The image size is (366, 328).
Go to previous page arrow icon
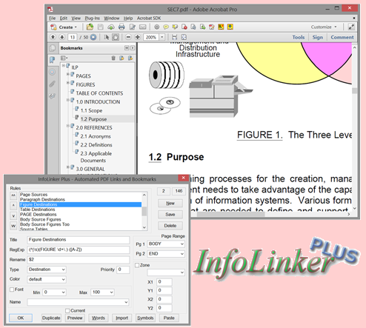coord(53,37)
